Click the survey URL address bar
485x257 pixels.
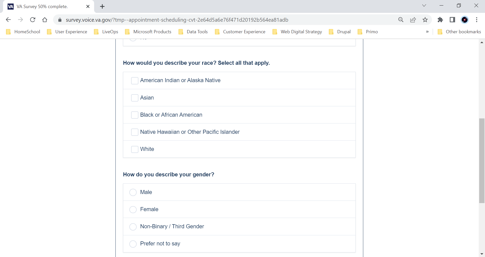pos(177,20)
